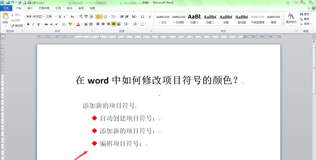Open the shading color dropdown arrow
The image size is (316, 160).
(x=138, y=24)
